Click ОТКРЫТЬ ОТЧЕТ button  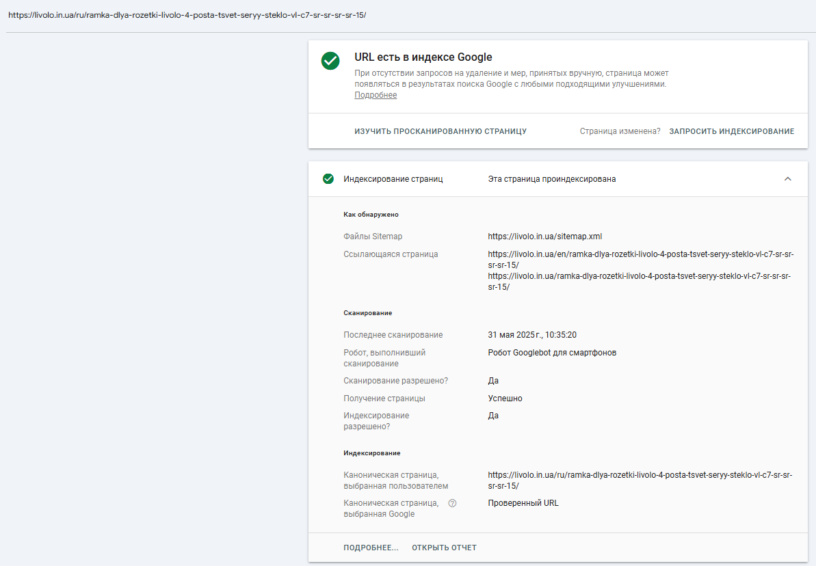(x=444, y=548)
